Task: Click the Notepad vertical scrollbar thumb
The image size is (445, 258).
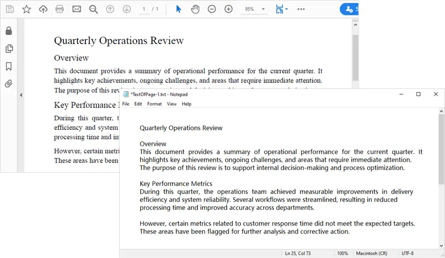Action: click(x=441, y=149)
